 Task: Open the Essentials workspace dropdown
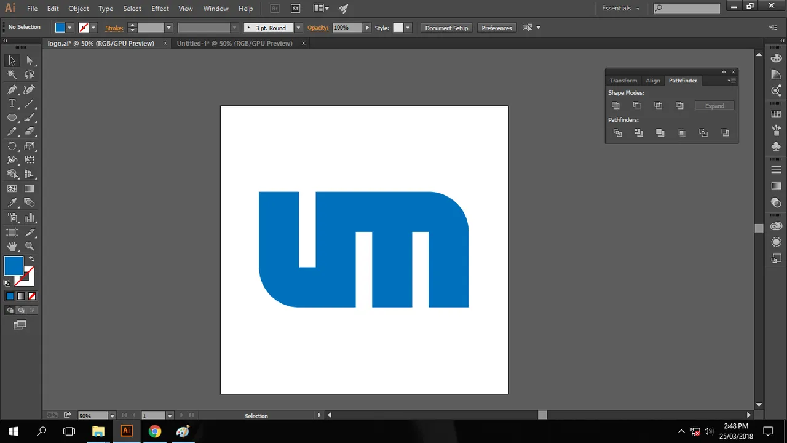[621, 9]
